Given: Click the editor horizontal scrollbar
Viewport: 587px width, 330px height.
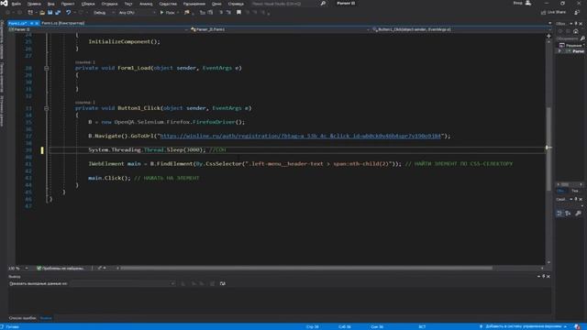Looking at the screenshot, I should [x=306, y=268].
